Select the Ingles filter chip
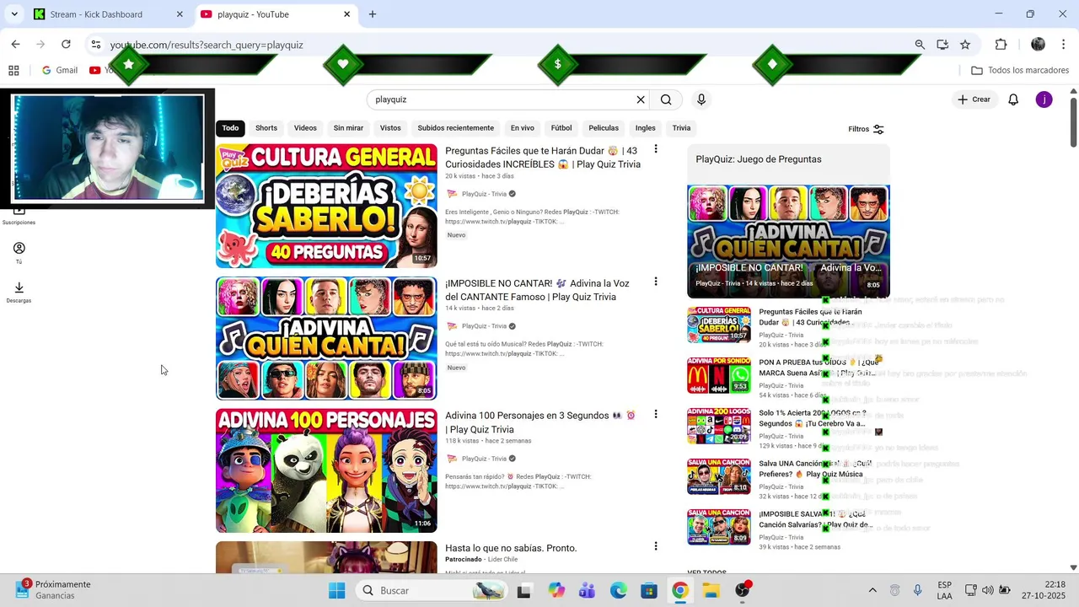Image resolution: width=1079 pixels, height=607 pixels. pos(646,128)
